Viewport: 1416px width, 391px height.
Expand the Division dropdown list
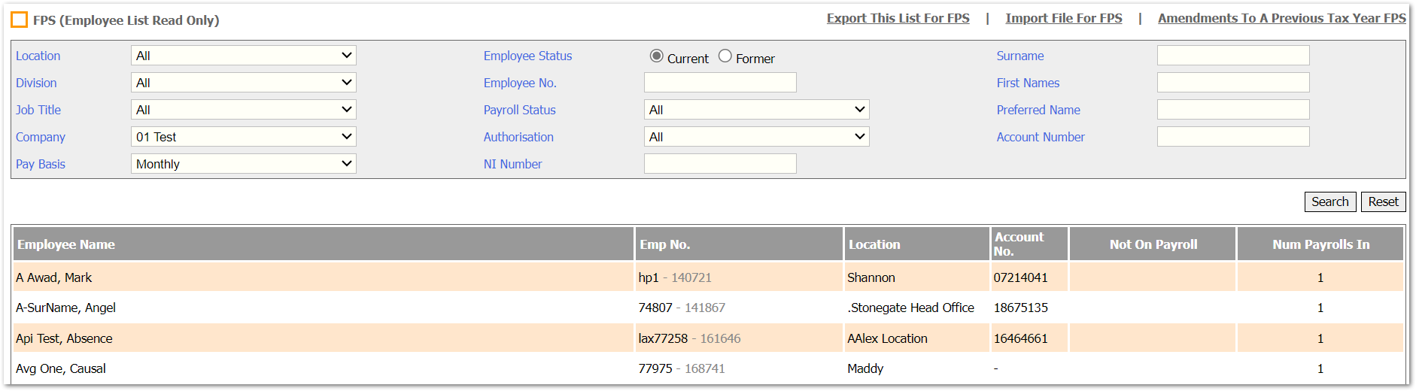point(244,83)
